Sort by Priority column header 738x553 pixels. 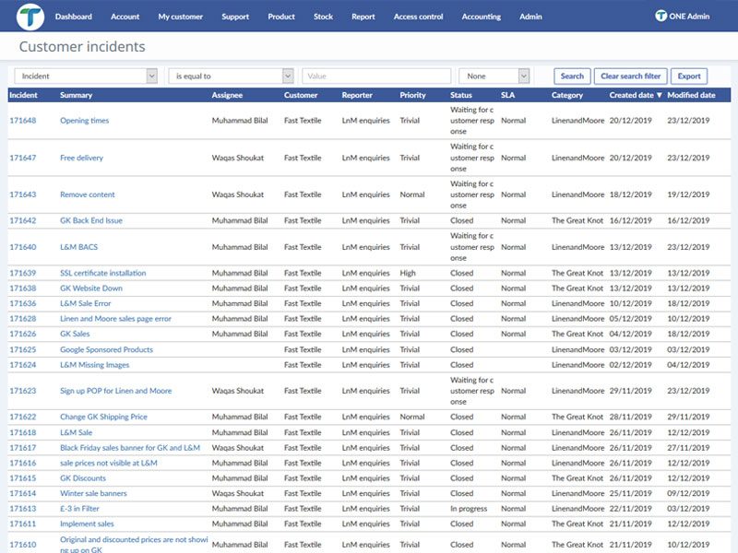pyautogui.click(x=412, y=95)
